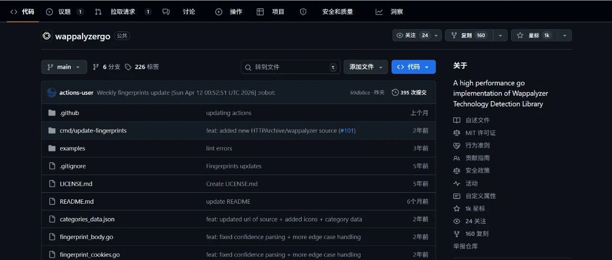Open the 自述文件 (Readme) sidebar link

[x=472, y=120]
